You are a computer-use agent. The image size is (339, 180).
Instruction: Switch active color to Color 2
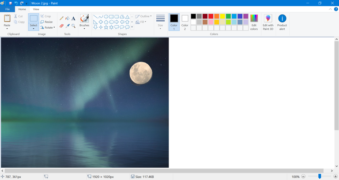[x=185, y=21]
